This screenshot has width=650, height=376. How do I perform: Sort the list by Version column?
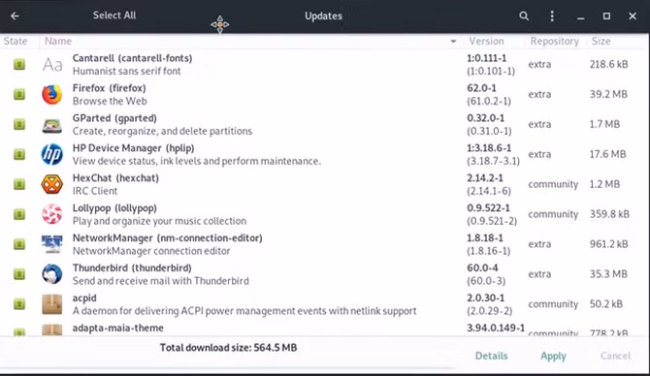(486, 41)
